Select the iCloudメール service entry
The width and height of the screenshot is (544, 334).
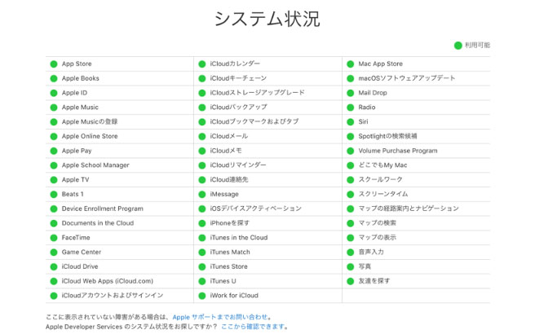[228, 136]
